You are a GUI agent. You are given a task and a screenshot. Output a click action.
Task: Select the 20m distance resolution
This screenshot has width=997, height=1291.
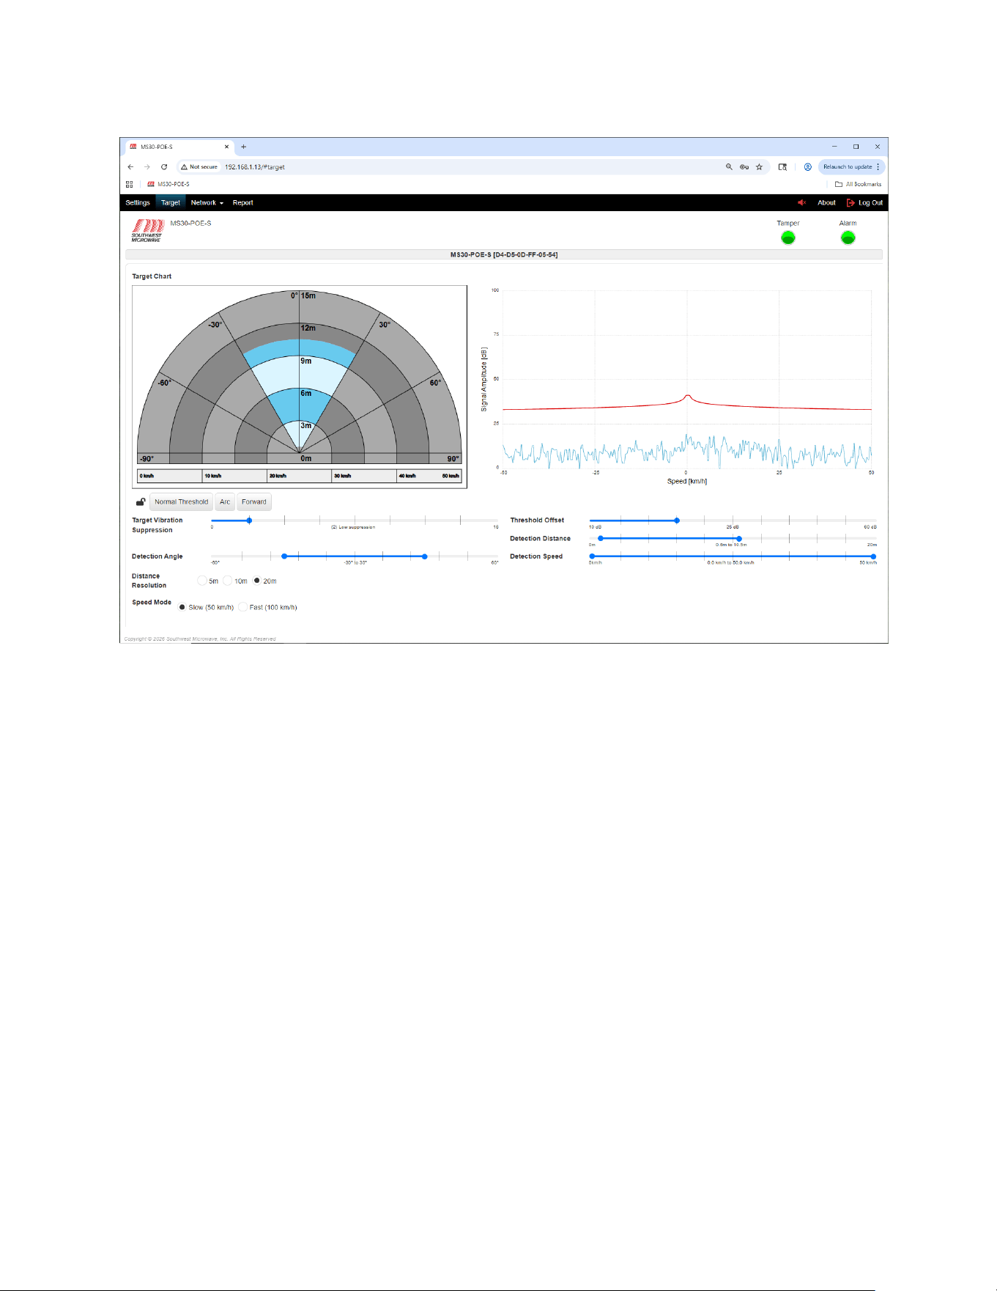(x=256, y=581)
